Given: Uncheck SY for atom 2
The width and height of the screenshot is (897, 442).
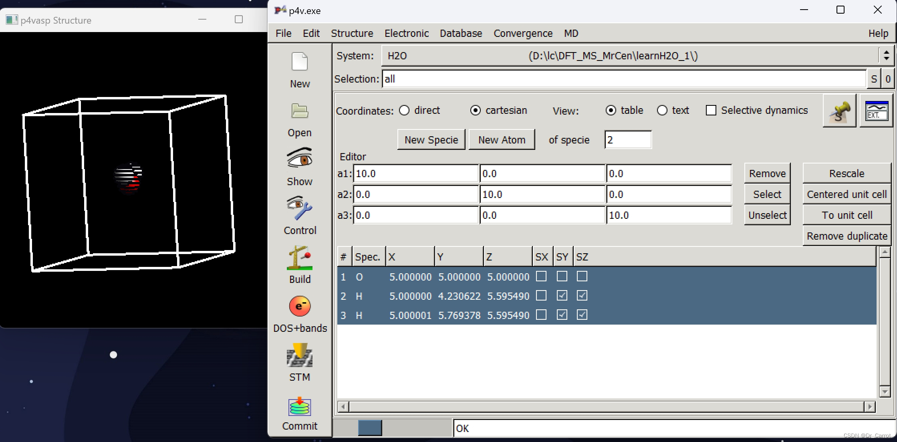Looking at the screenshot, I should (562, 296).
